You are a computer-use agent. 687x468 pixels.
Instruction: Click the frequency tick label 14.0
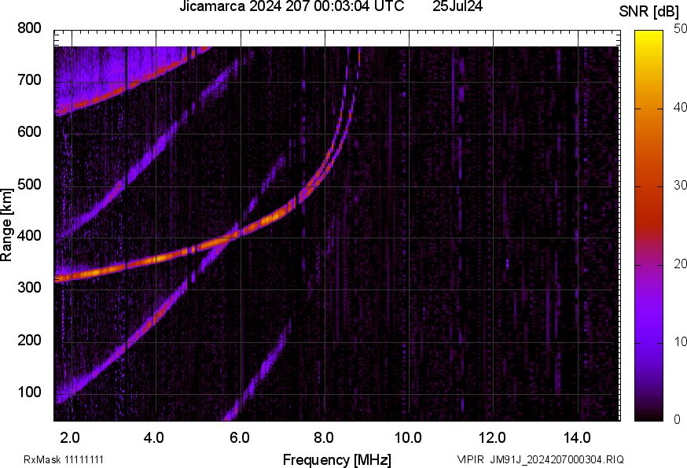(577, 438)
